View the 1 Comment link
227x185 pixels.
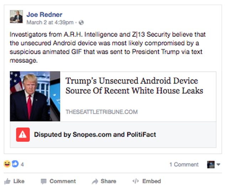tap(184, 164)
